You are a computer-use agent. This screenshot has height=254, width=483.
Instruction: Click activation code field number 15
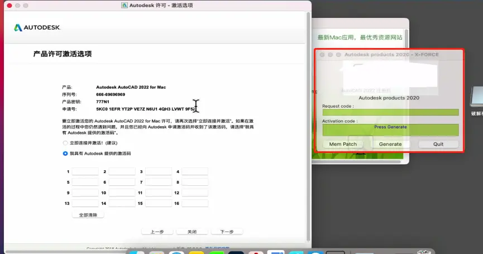pyautogui.click(x=159, y=203)
